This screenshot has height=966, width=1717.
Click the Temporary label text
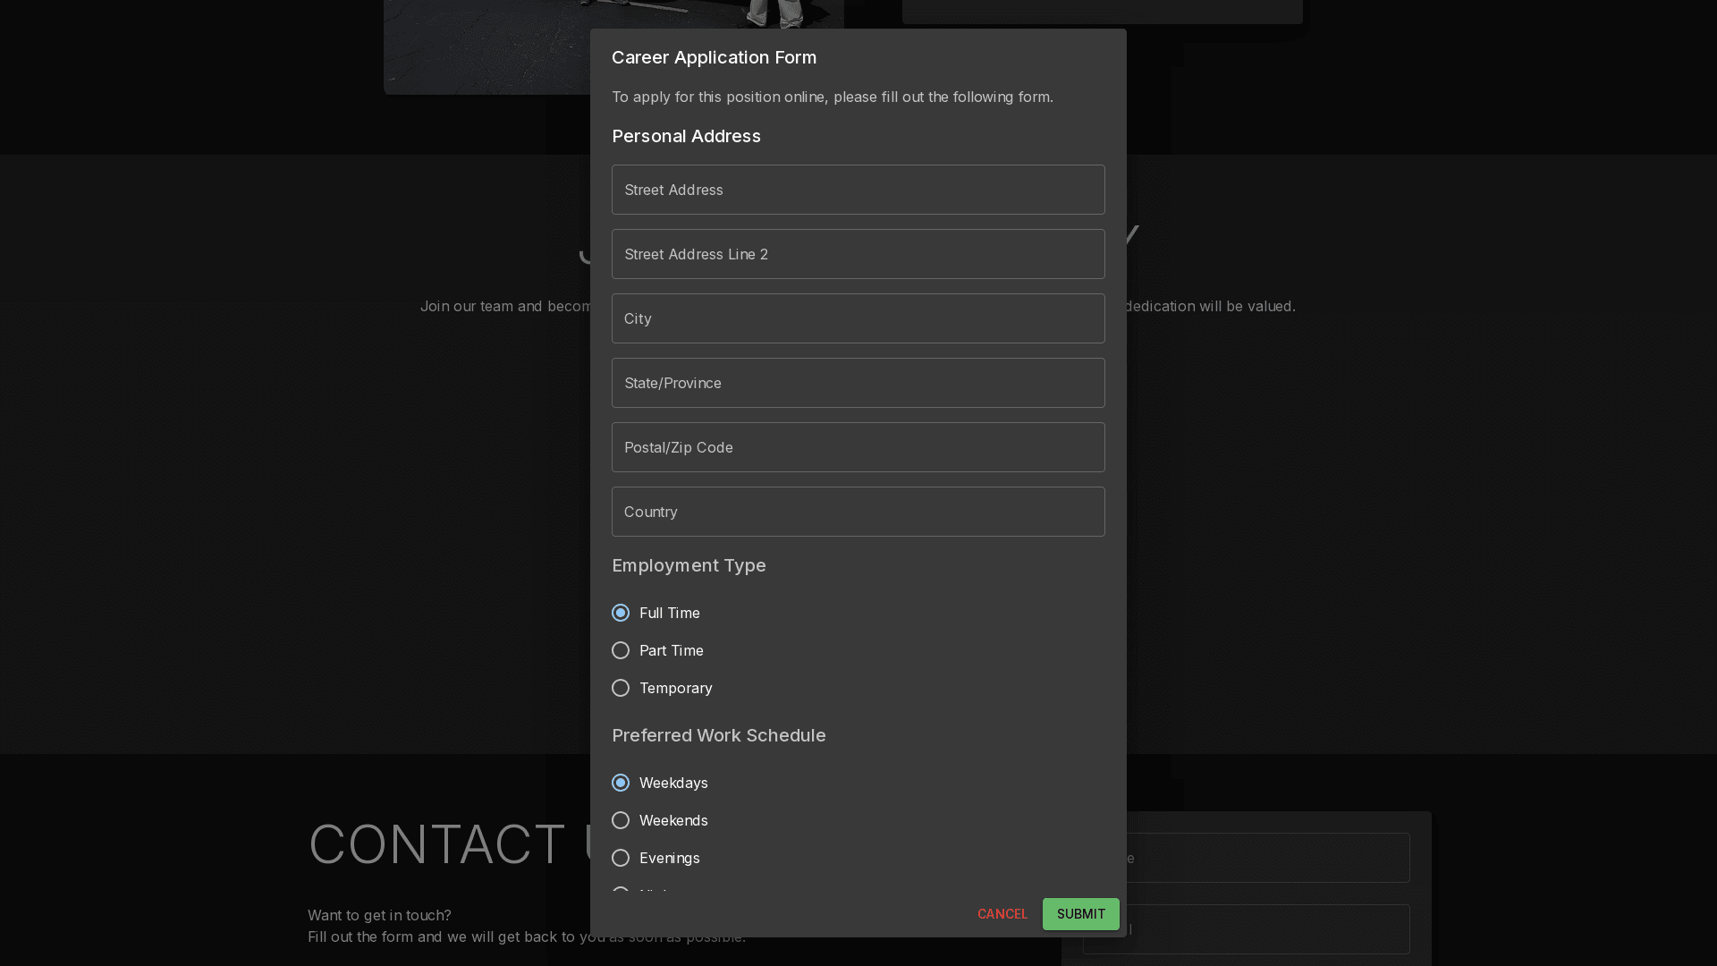tap(675, 688)
